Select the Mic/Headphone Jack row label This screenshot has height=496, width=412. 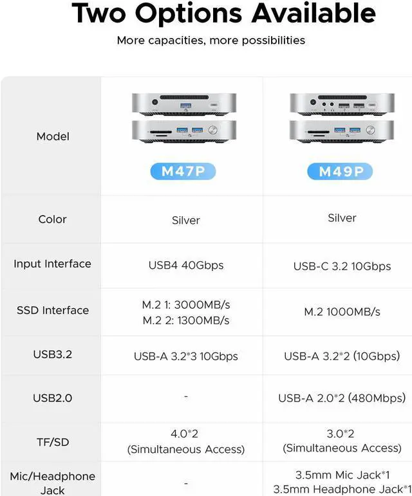(x=53, y=482)
